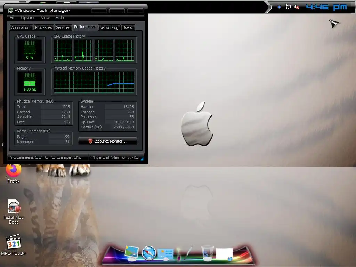
Task: Switch to the Users tab
Action: click(127, 27)
